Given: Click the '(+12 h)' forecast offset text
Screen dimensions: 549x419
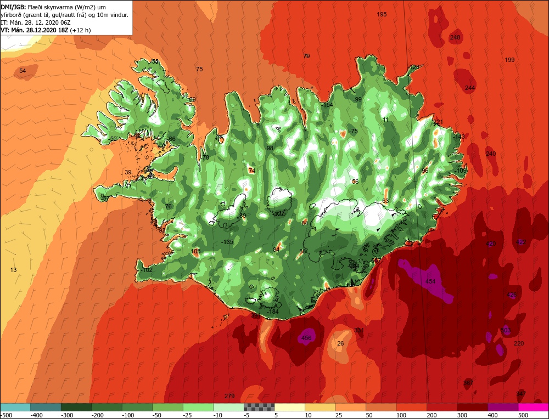Looking at the screenshot, I should click(80, 30).
